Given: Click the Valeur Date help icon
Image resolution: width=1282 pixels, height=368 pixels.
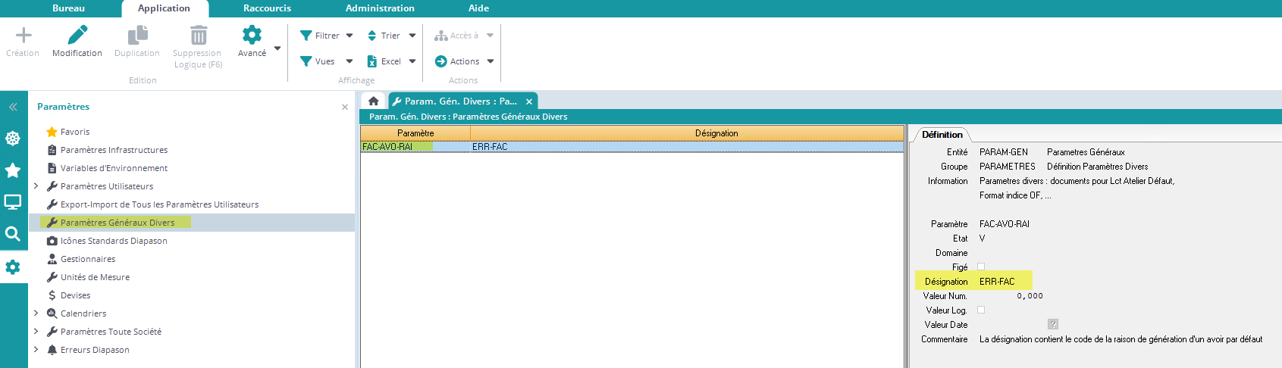Looking at the screenshot, I should point(1053,324).
